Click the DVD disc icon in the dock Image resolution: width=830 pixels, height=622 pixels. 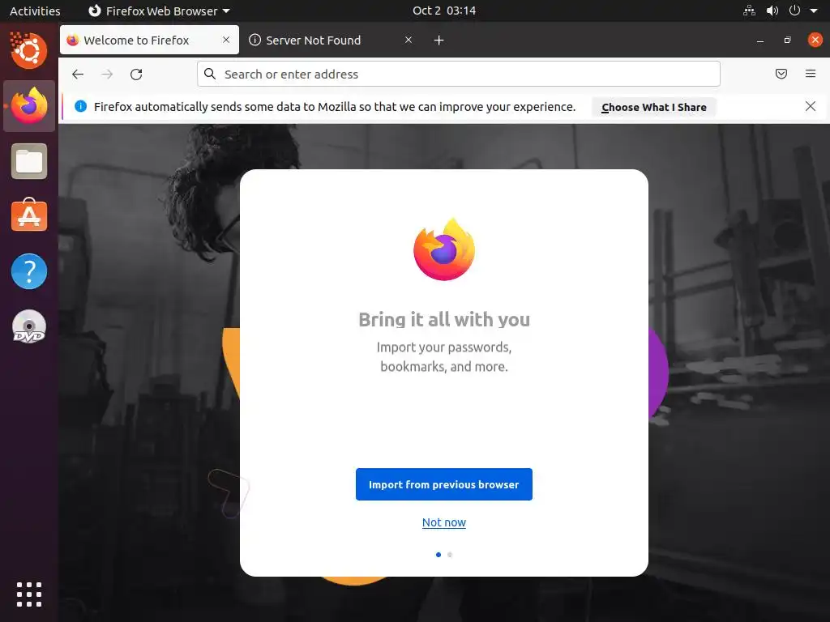tap(29, 326)
